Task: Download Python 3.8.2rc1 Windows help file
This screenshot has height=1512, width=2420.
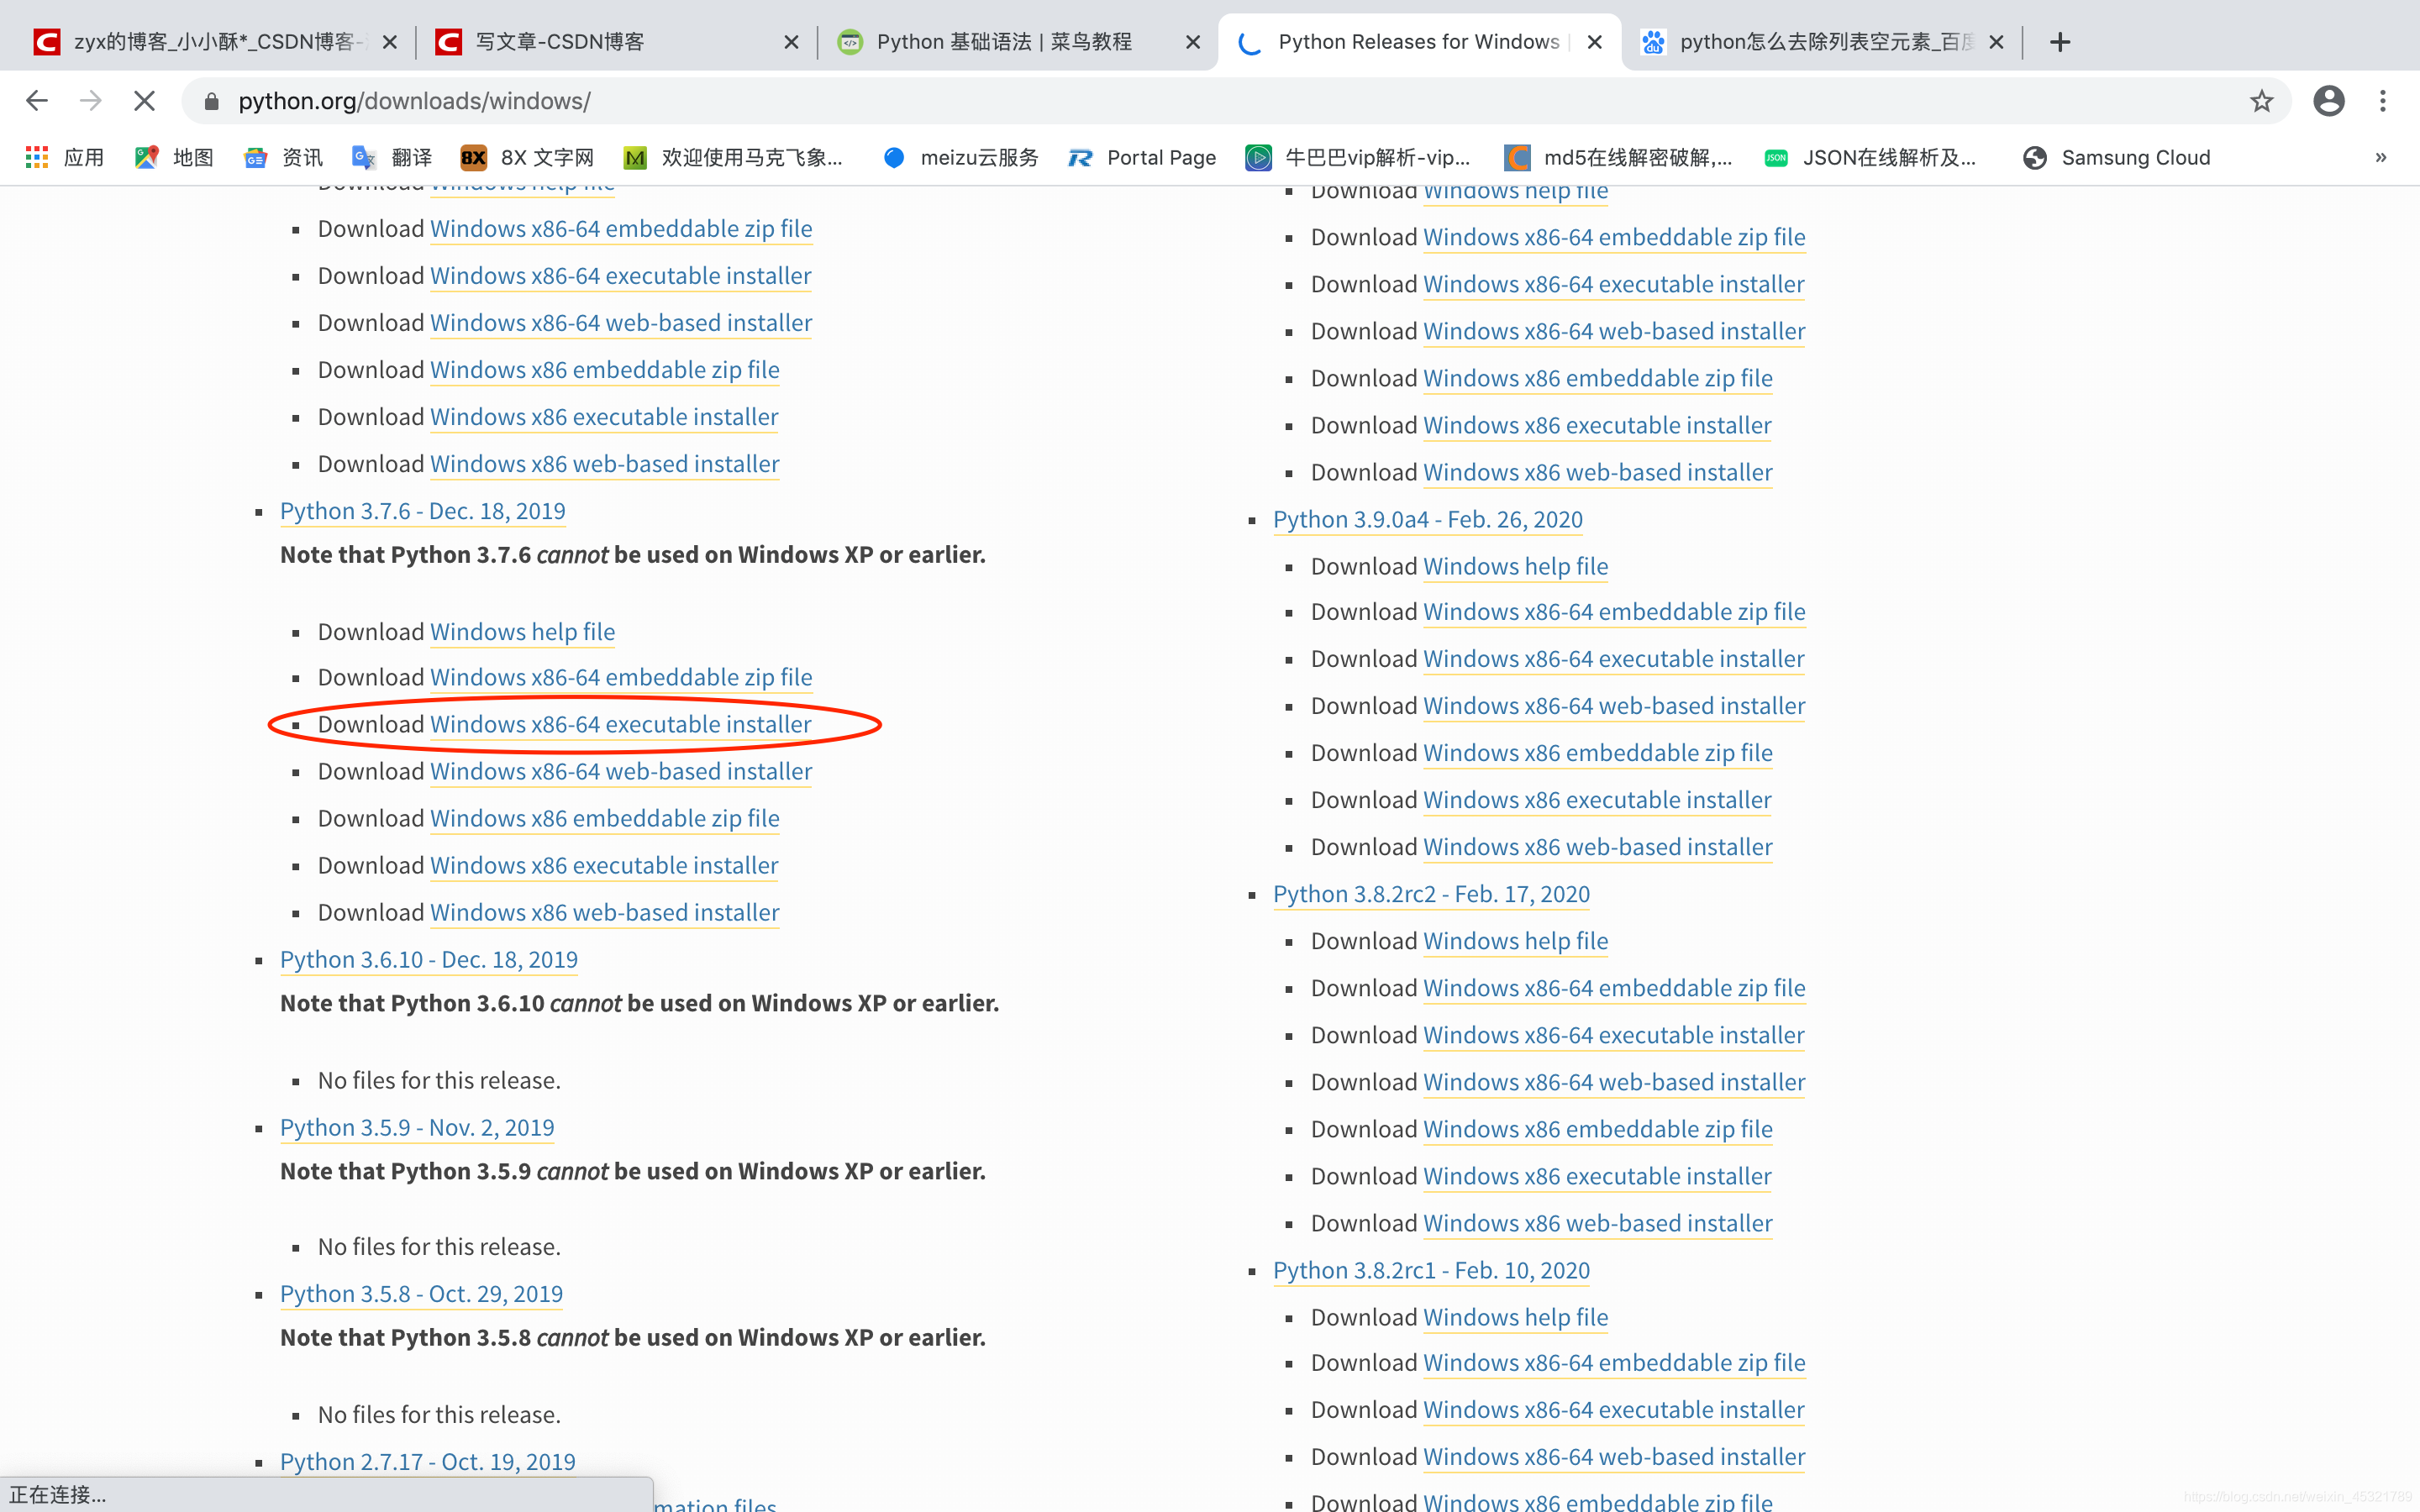Action: 1515,1317
